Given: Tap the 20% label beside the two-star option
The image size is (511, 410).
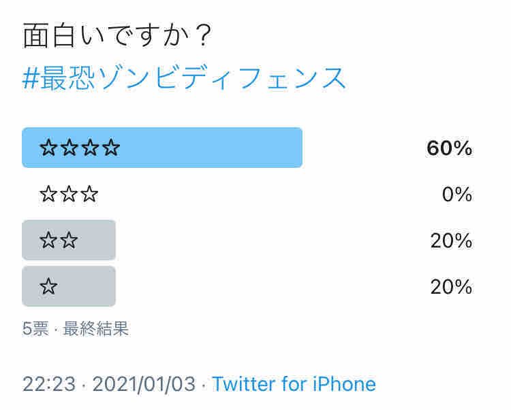Looking at the screenshot, I should 451,241.
